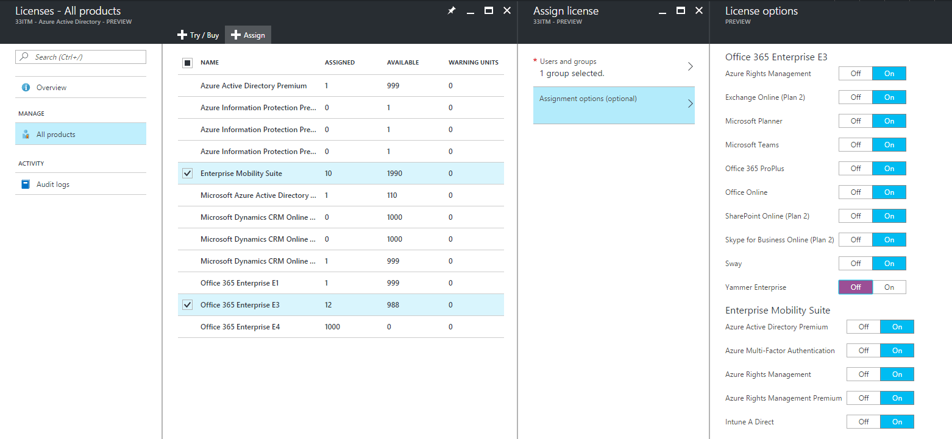The width and height of the screenshot is (952, 439).
Task: Turn off Intune A Direct
Action: (x=863, y=421)
